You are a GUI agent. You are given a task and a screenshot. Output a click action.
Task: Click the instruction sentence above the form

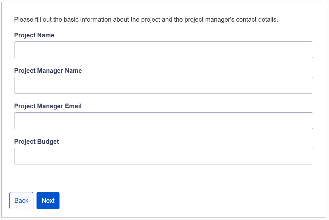146,19
